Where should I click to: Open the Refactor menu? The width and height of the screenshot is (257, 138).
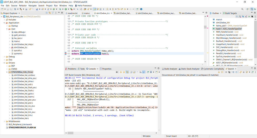(x=23, y=5)
